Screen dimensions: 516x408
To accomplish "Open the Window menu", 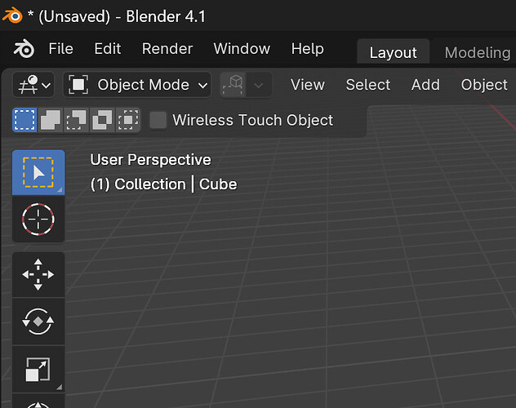I will tap(242, 49).
